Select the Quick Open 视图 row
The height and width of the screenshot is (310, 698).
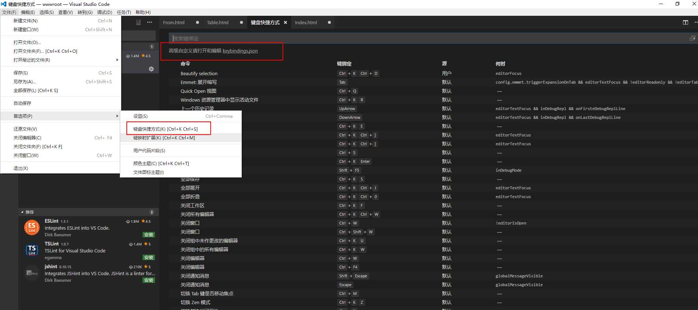433,91
